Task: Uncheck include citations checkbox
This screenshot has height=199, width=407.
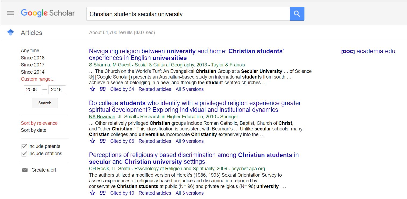Action: (24, 154)
